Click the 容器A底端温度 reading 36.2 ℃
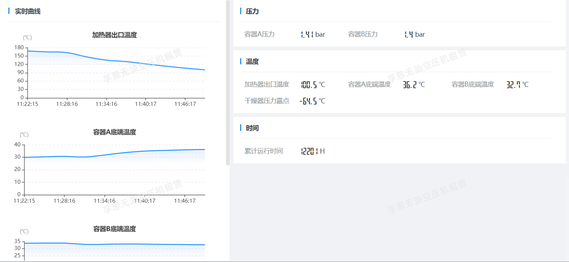Image resolution: width=569 pixels, height=262 pixels. 414,84
